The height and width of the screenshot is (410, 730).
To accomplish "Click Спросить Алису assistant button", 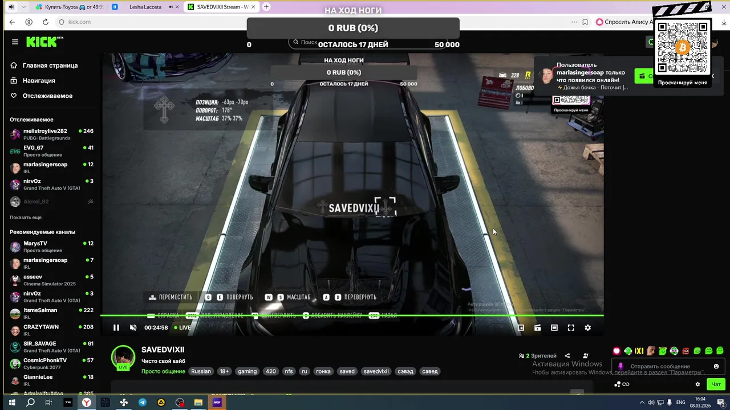I will 624,22.
